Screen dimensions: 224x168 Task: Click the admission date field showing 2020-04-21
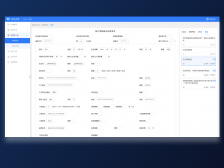tap(56, 114)
